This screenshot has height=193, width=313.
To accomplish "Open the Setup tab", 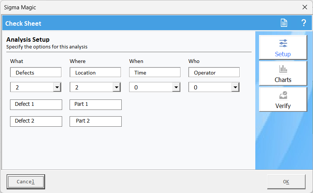I will (x=283, y=48).
